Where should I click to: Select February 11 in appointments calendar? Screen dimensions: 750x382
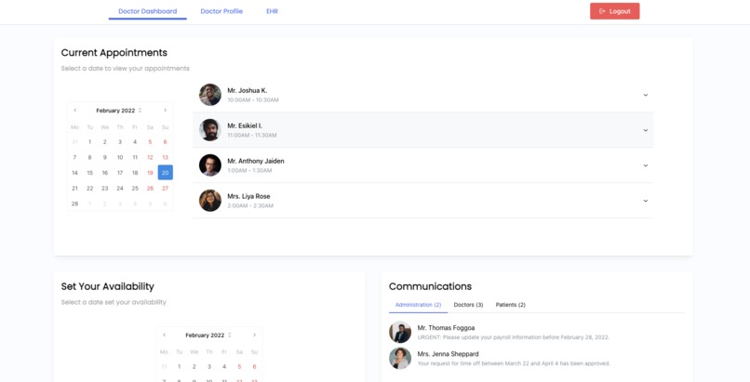coord(135,157)
